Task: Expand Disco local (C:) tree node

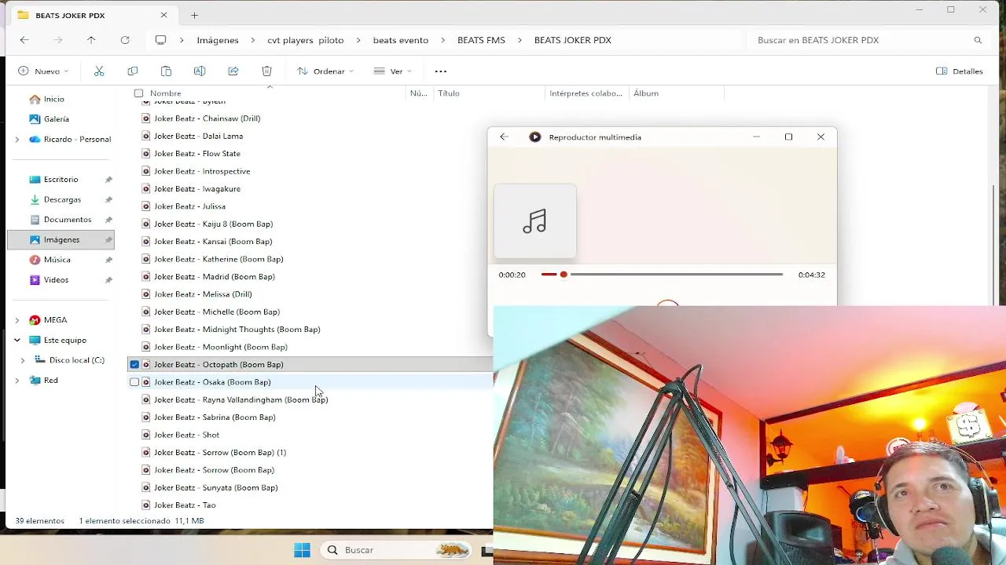Action: point(23,360)
